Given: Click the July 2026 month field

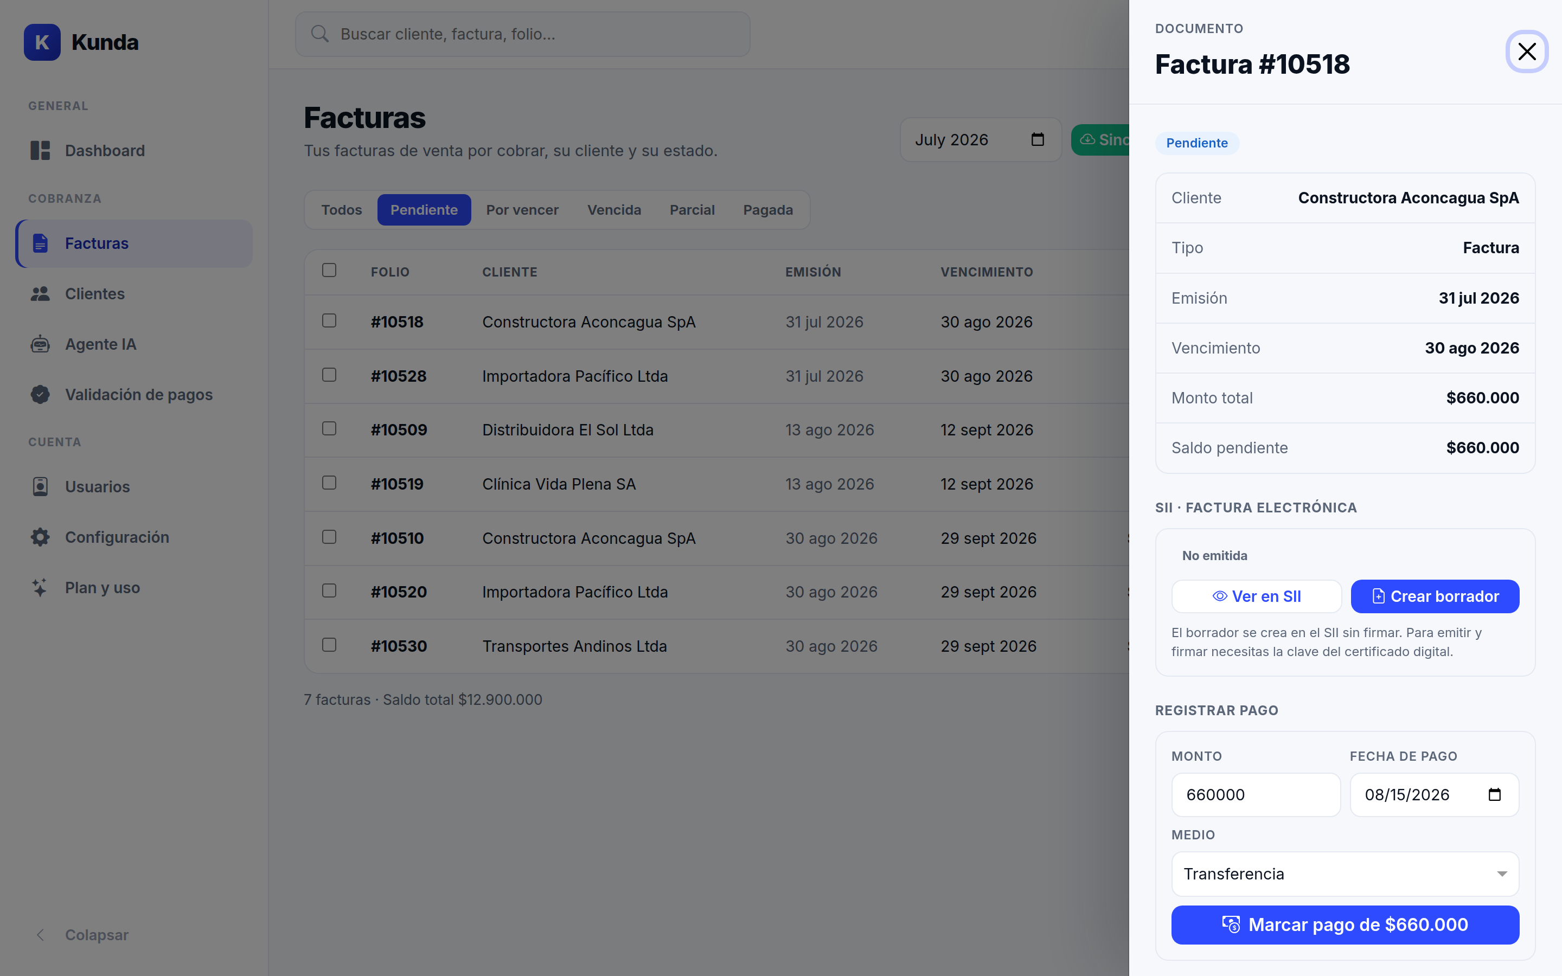Looking at the screenshot, I should (981, 139).
